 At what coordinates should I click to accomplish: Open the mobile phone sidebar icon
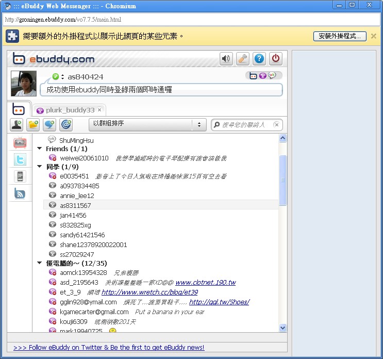click(20, 176)
